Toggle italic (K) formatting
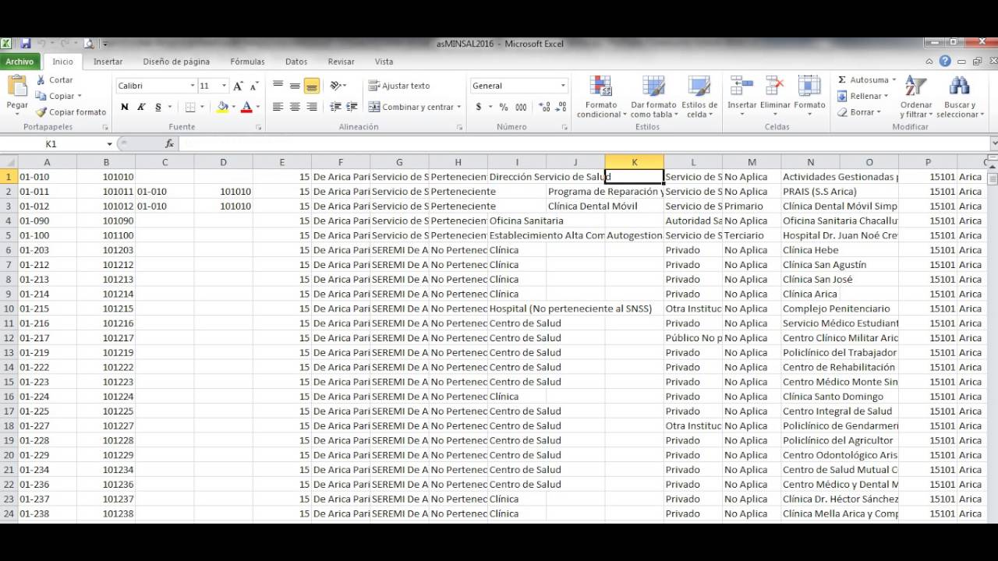 tap(141, 107)
